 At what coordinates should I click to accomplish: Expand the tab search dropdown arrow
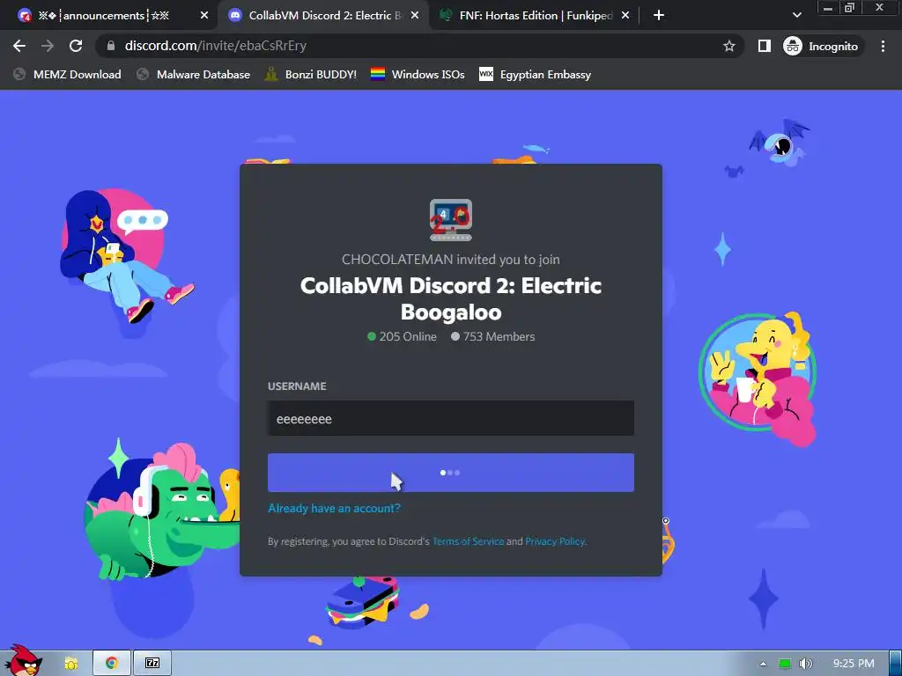click(x=796, y=16)
